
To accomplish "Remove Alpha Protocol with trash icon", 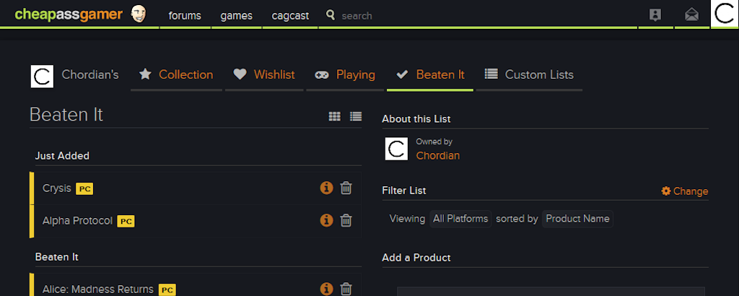I will click(346, 220).
